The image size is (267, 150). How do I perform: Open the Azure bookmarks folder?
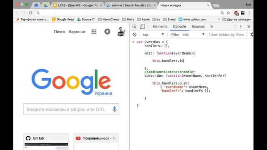144,20
